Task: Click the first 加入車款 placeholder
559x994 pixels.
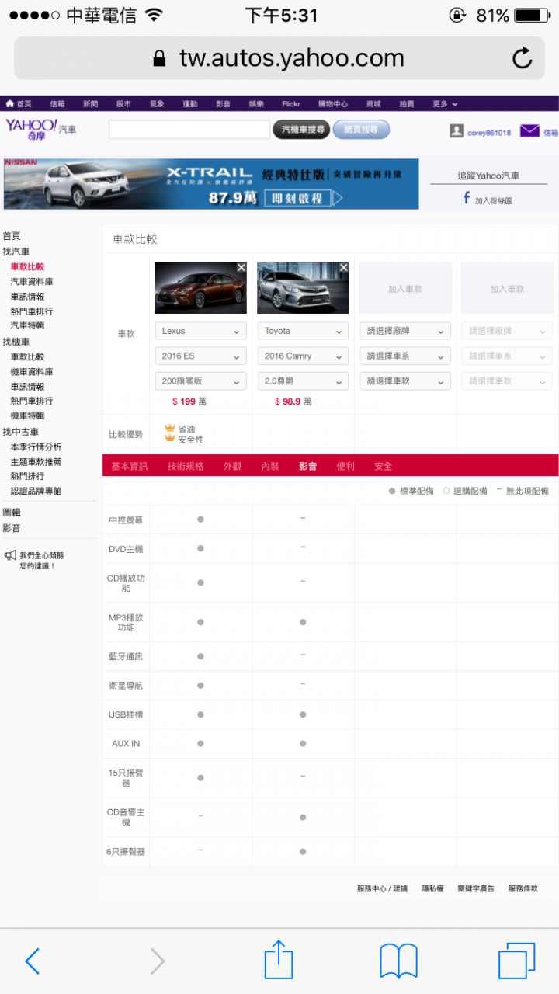Action: pyautogui.click(x=405, y=288)
